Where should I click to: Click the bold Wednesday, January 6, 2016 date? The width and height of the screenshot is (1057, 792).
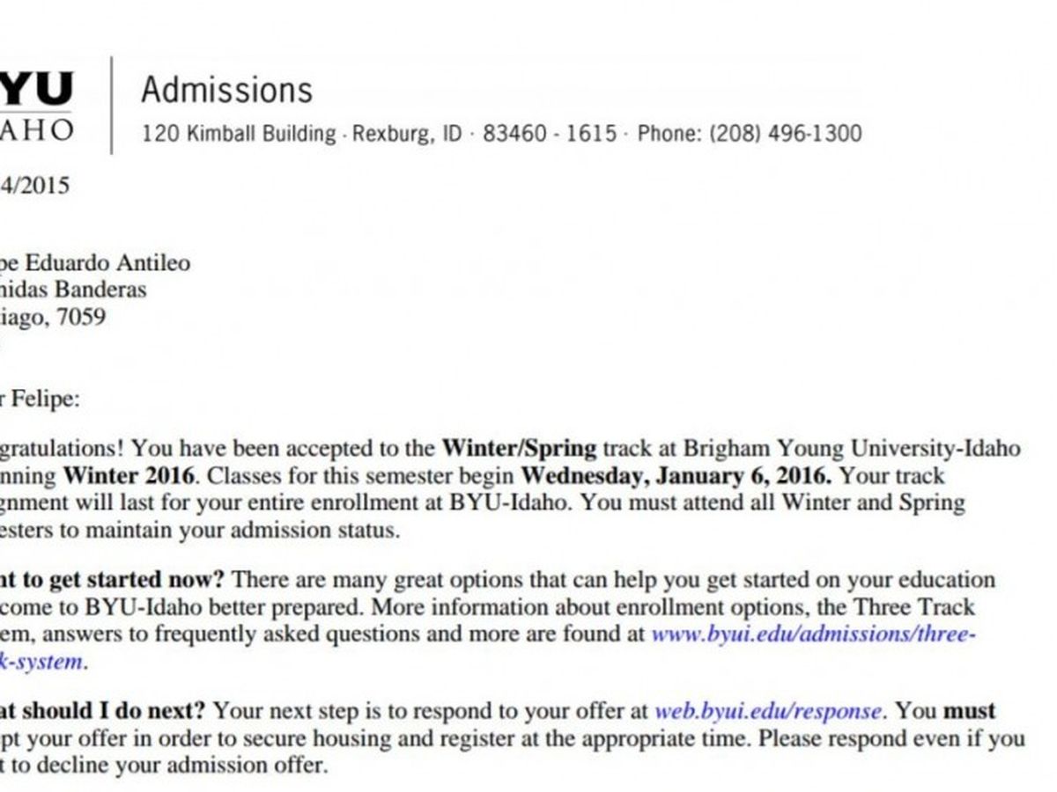pos(676,476)
